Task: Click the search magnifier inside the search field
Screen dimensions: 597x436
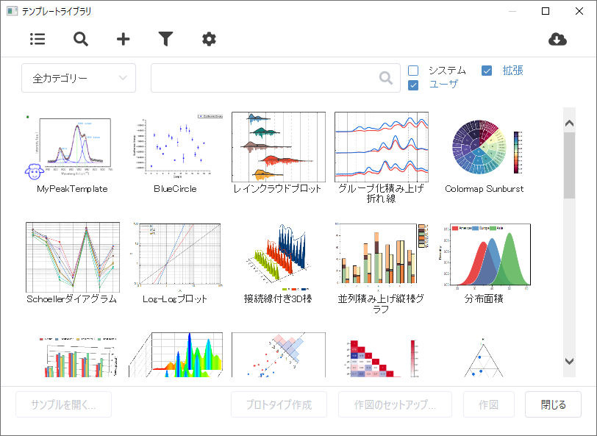Action: coord(386,78)
